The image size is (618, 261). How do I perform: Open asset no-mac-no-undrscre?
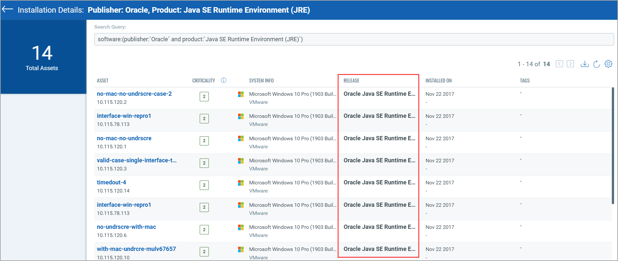pyautogui.click(x=124, y=138)
